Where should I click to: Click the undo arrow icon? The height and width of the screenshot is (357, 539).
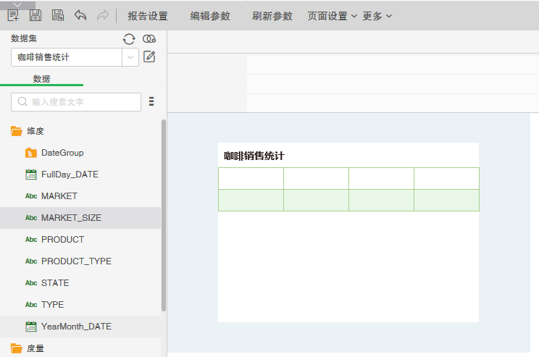(x=80, y=15)
